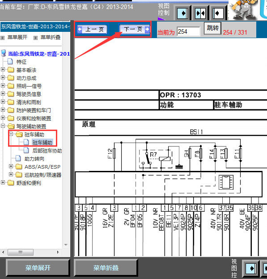Click the bottom 菜单展开 button
267x279 pixels.
[x=38, y=268]
